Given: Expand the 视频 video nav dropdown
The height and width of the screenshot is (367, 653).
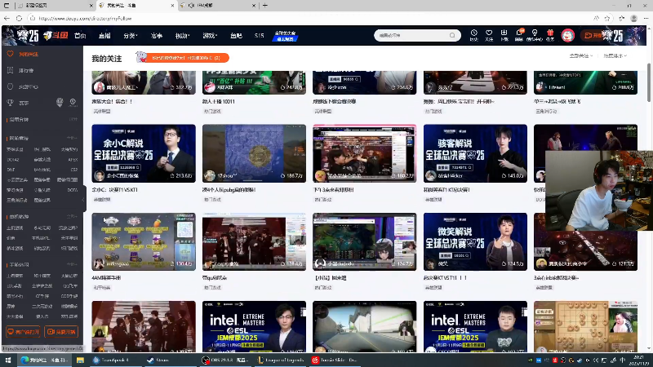Looking at the screenshot, I should click(182, 36).
